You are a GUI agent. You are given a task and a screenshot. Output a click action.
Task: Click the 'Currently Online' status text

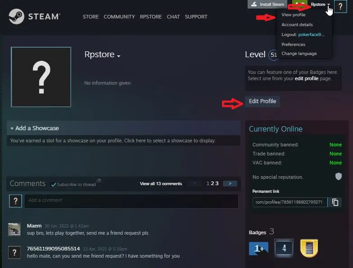pyautogui.click(x=276, y=129)
